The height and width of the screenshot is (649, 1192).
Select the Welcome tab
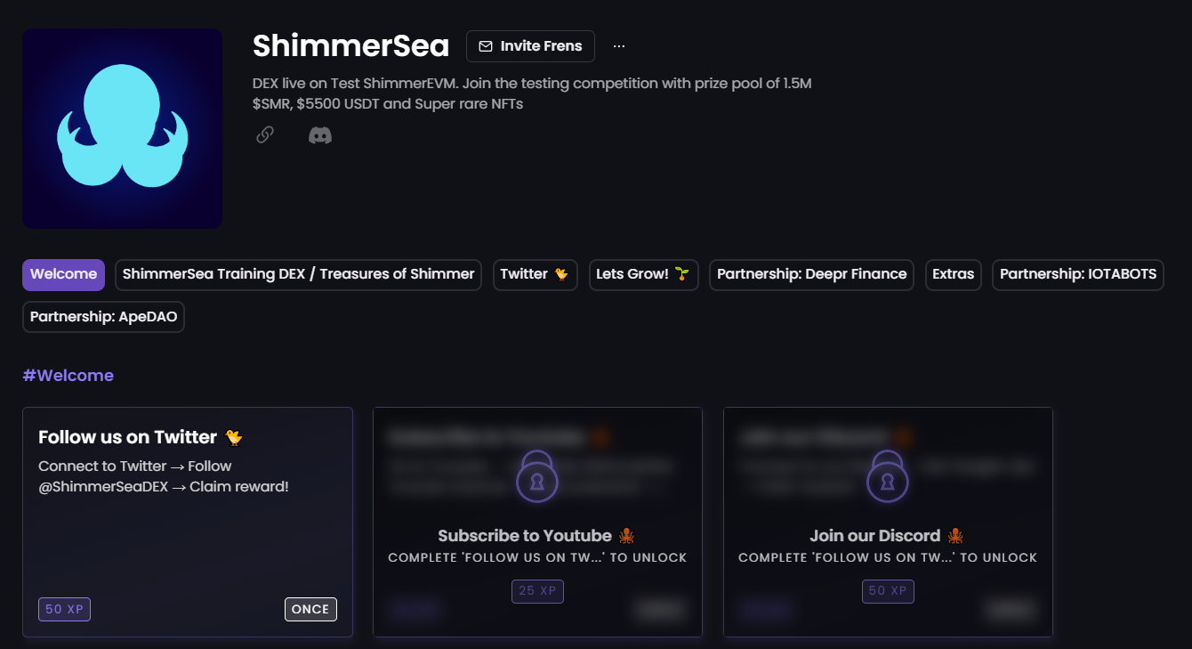[x=63, y=275]
